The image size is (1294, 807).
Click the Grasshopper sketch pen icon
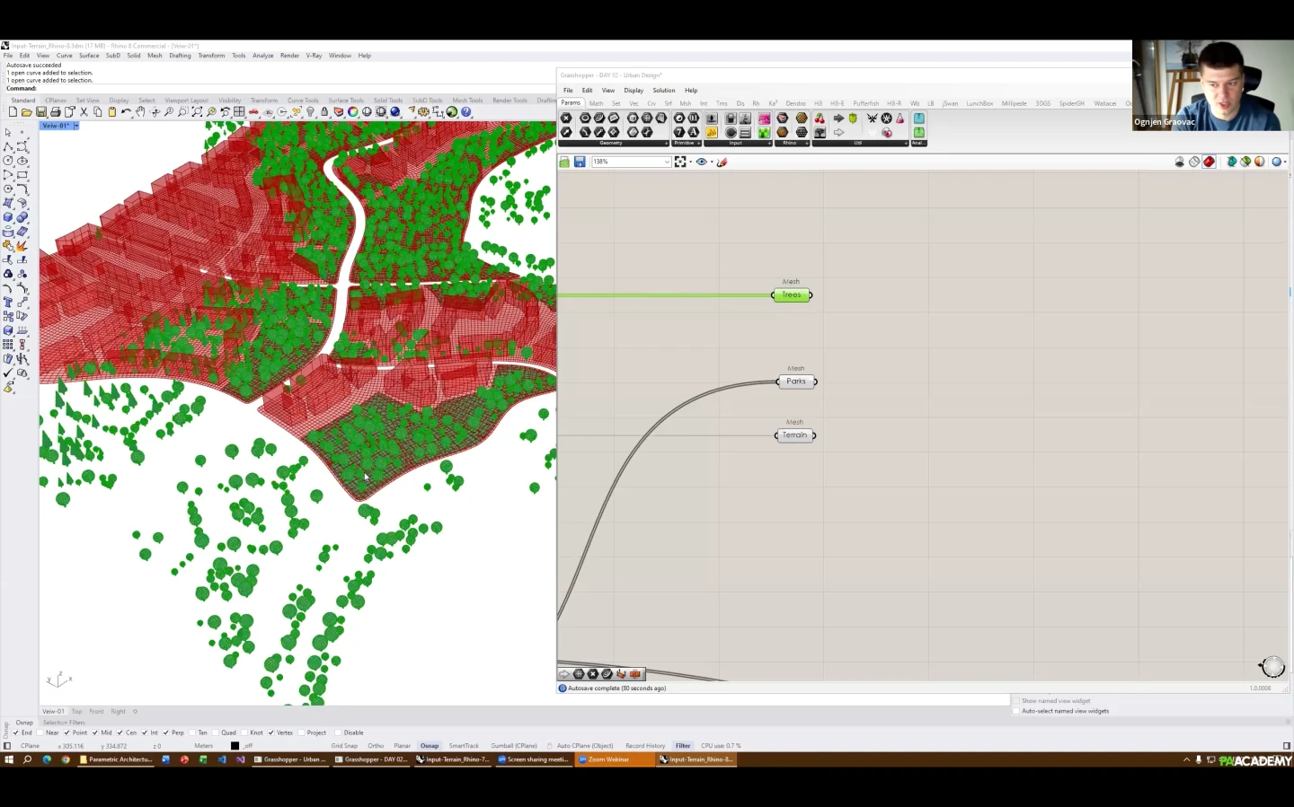(722, 162)
